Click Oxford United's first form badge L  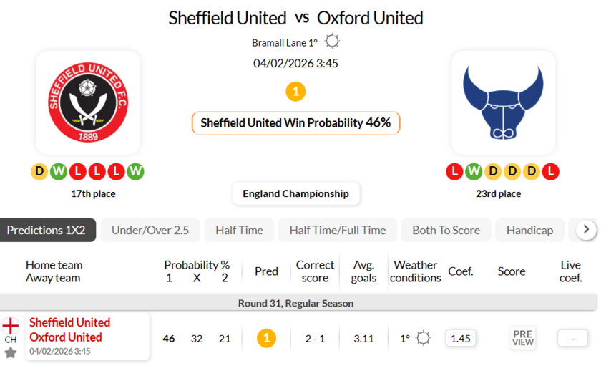tap(454, 171)
